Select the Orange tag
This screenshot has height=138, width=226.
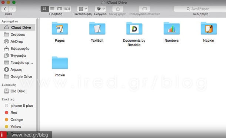pos(17,120)
